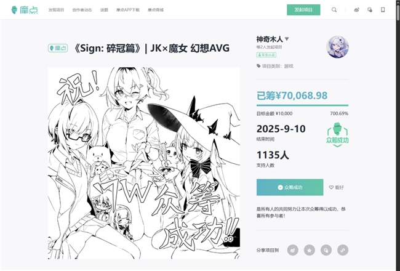Open the Weibo icon in header

click(357, 10)
